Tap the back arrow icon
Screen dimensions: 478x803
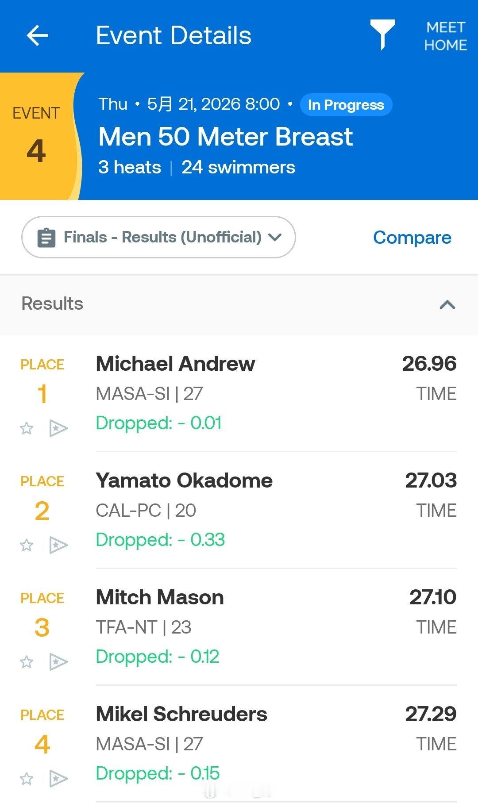[37, 35]
